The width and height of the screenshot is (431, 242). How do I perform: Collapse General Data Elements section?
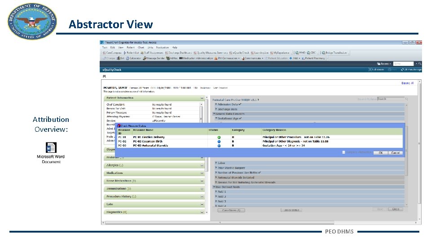pos(214,113)
